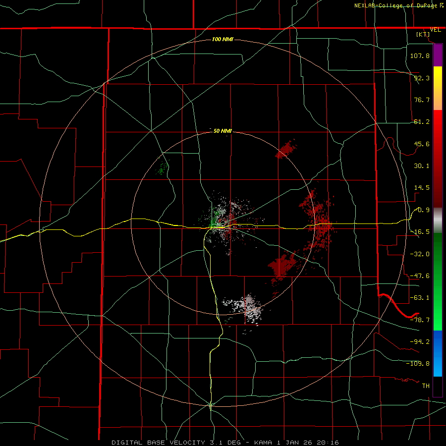Select the -0.9 velocity scale value
Image resolution: width=446 pixels, height=446 pixels.
[422, 210]
